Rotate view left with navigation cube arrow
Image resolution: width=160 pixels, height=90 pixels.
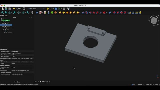coord(149,20)
